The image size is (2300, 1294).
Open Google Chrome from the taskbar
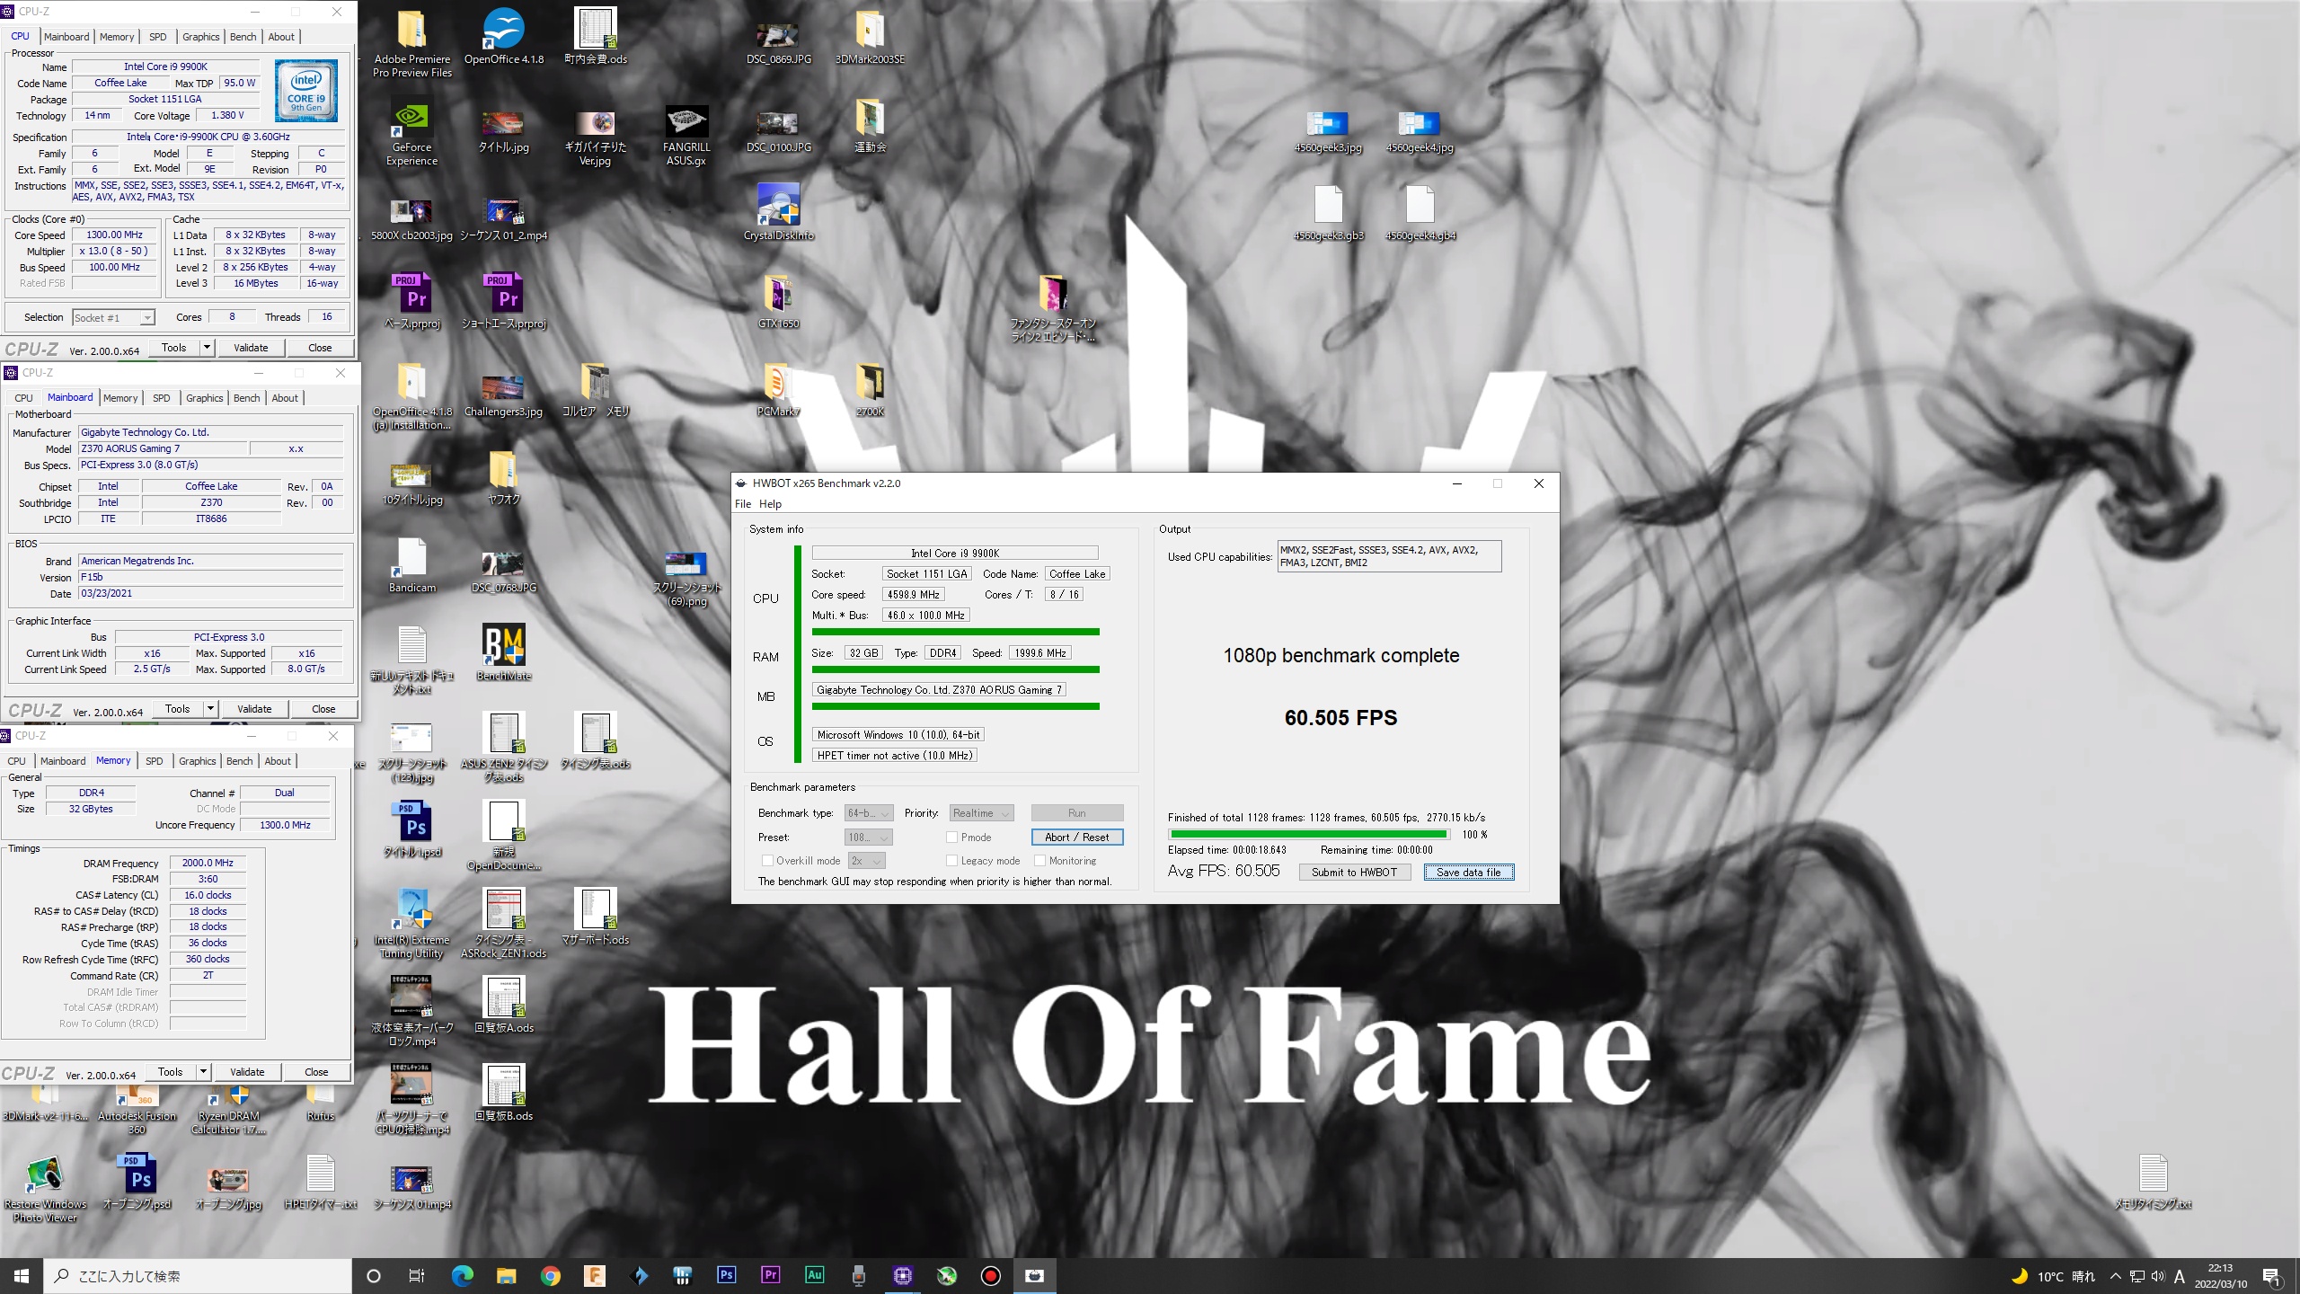(550, 1275)
